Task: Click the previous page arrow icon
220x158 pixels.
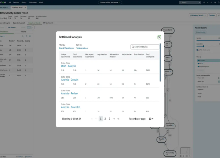Action: (x=96, y=119)
